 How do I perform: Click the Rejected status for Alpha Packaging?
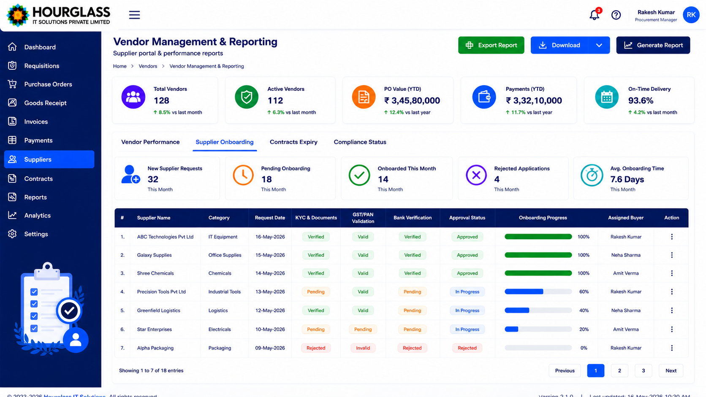pos(467,348)
